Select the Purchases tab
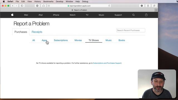This screenshot has height=100, width=178. pyautogui.click(x=21, y=32)
